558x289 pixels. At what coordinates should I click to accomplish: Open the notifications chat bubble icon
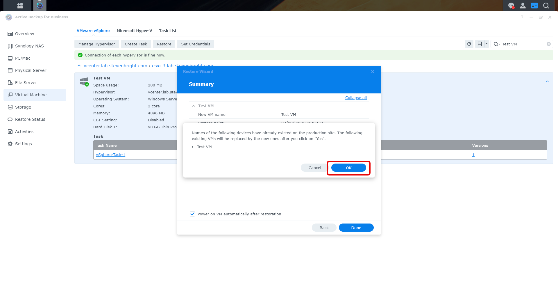tap(511, 6)
